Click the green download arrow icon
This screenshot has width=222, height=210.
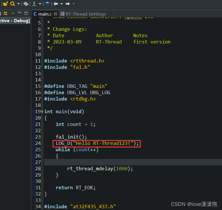coord(34,4)
